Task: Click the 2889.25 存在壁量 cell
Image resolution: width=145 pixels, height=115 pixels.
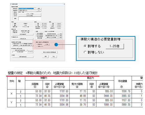Action: pyautogui.click(x=123, y=105)
